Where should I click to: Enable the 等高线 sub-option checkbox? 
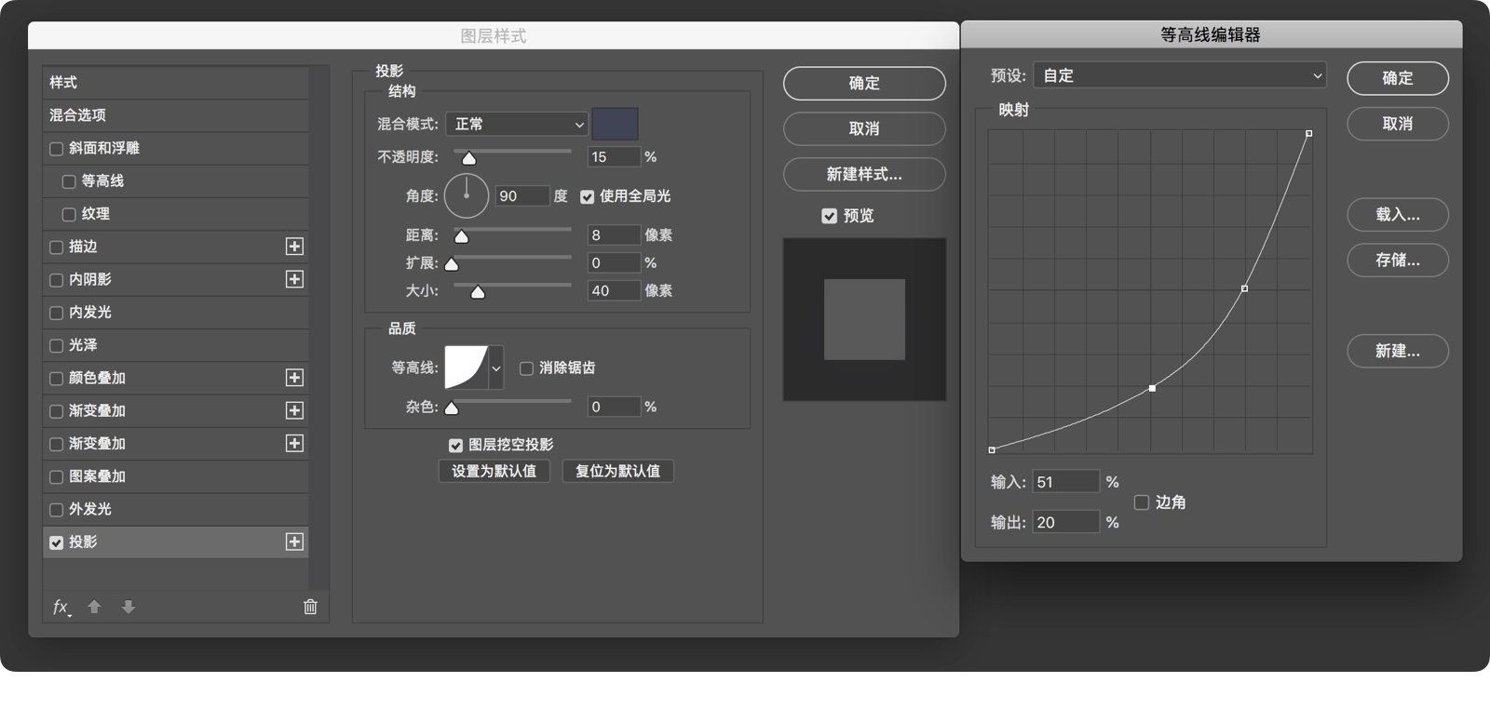[69, 181]
